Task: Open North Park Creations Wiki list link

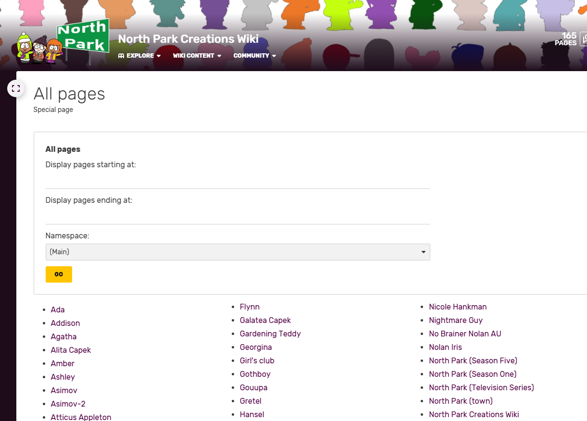Action: (x=474, y=415)
